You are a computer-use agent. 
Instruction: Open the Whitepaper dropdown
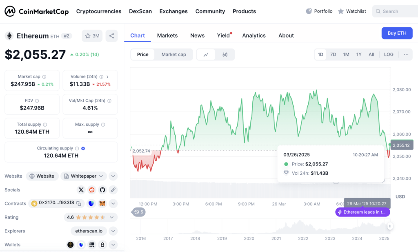coord(84,176)
